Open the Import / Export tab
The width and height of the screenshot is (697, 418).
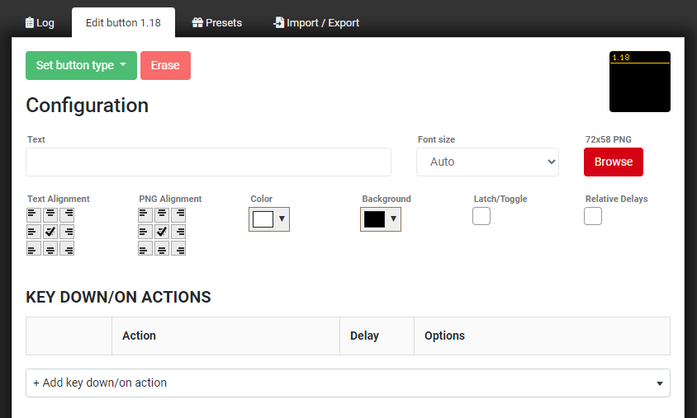[x=316, y=23]
